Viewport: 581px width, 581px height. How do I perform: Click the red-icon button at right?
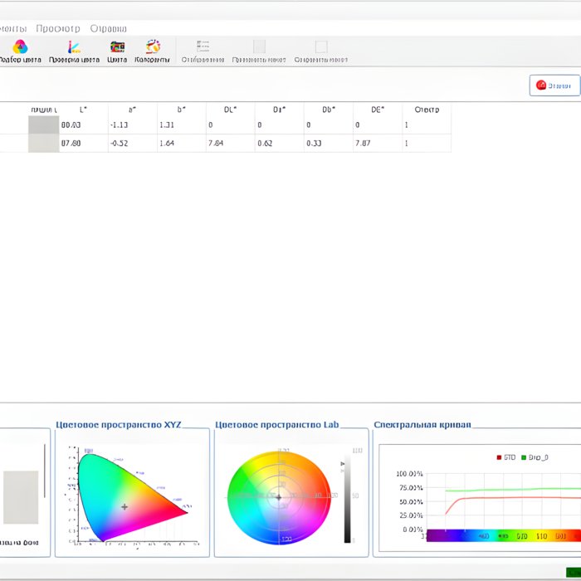(554, 85)
